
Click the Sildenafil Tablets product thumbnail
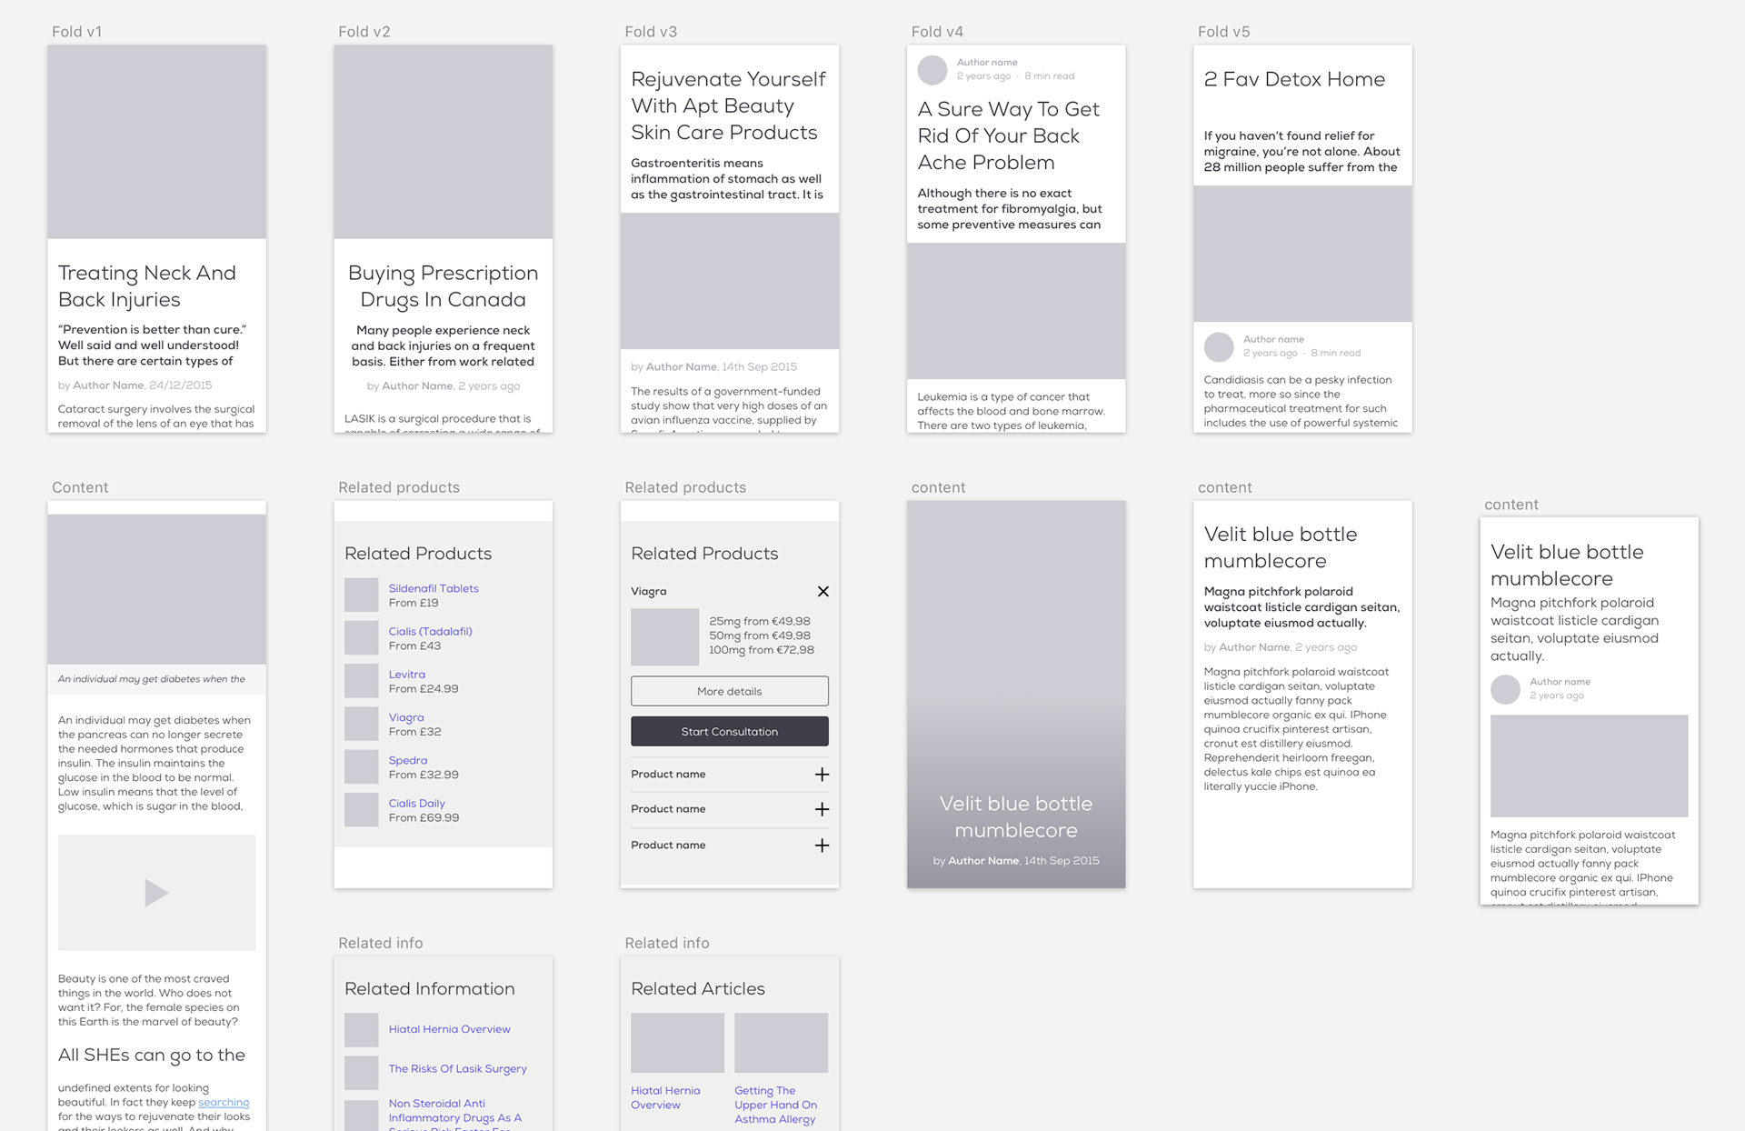coord(361,595)
